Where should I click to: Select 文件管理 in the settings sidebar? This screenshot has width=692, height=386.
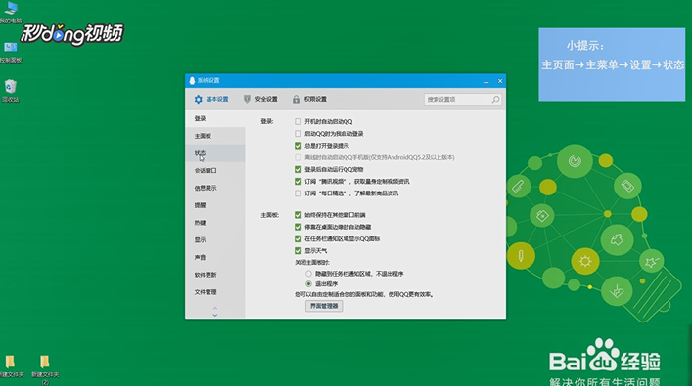coord(215,292)
